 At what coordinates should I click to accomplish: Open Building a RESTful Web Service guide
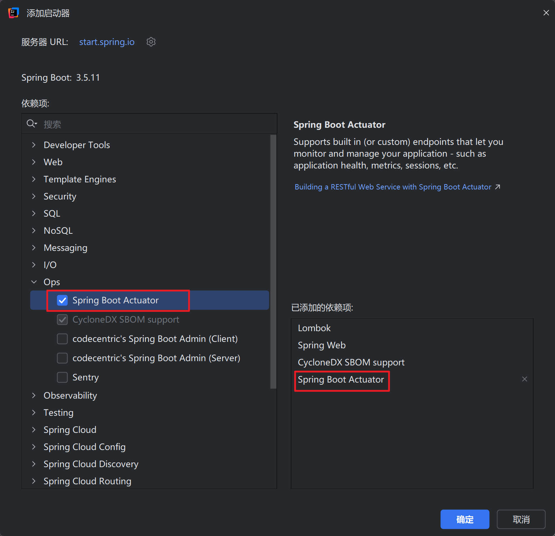393,187
